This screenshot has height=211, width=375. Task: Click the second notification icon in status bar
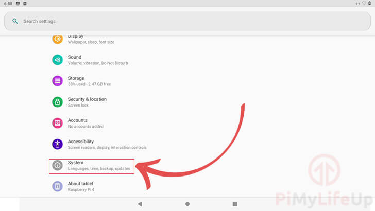click(x=25, y=4)
